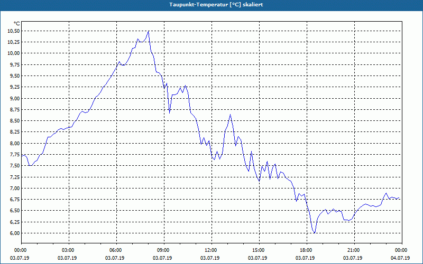Click the y-axis label '8,50'
The height and width of the screenshot is (264, 423).
point(15,121)
